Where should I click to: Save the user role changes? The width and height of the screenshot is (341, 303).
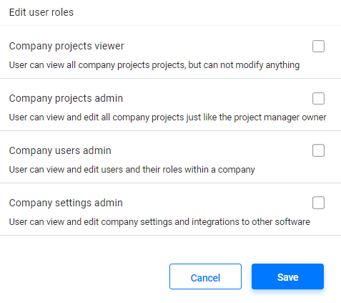tap(287, 276)
